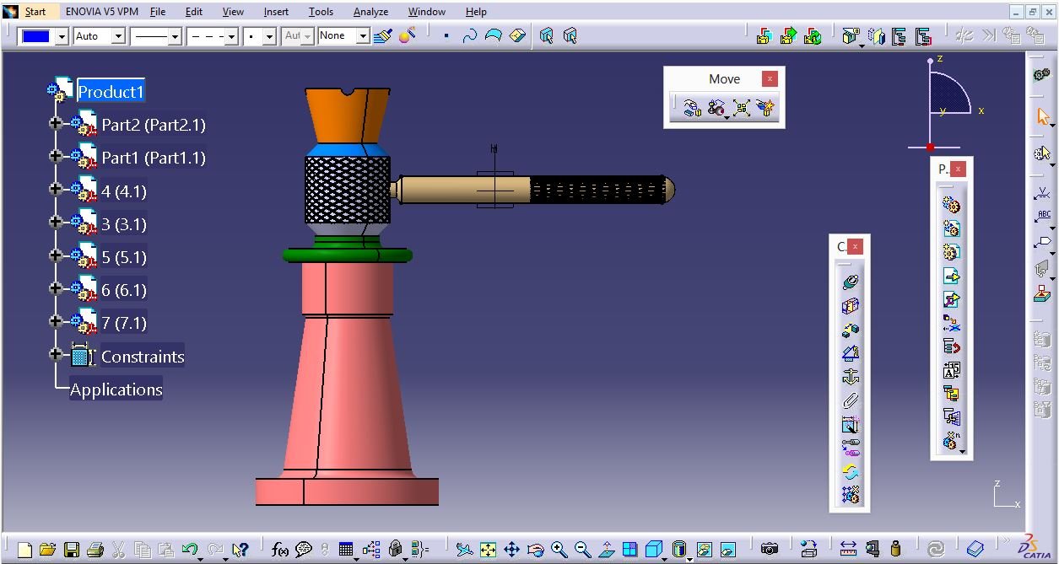Activate Fly mode airplane icon

pyautogui.click(x=464, y=550)
